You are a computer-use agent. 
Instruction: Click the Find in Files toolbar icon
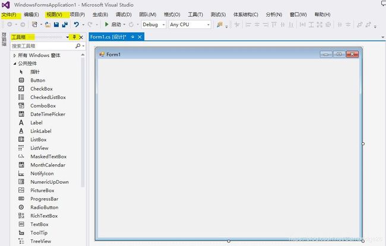(220, 24)
